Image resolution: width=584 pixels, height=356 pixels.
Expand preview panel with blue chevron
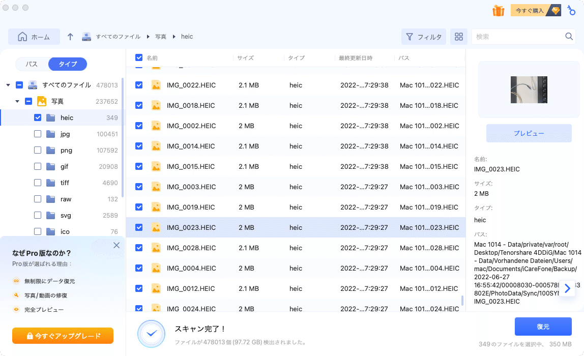point(567,288)
